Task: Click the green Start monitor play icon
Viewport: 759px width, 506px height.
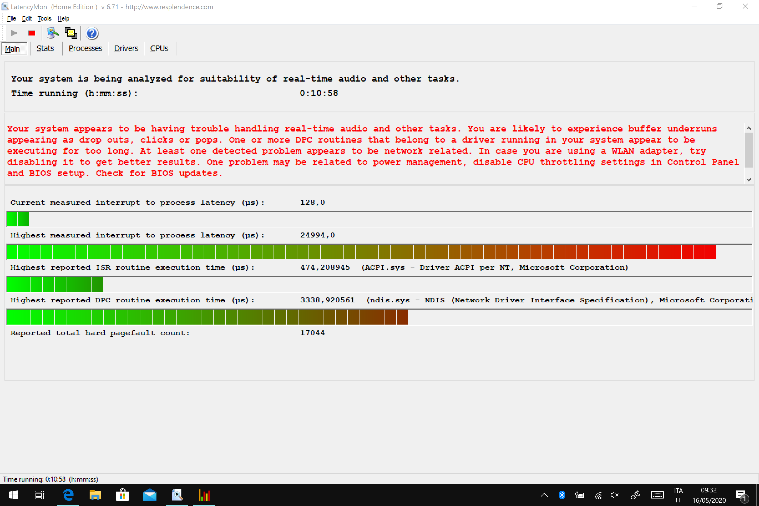Action: click(x=14, y=33)
